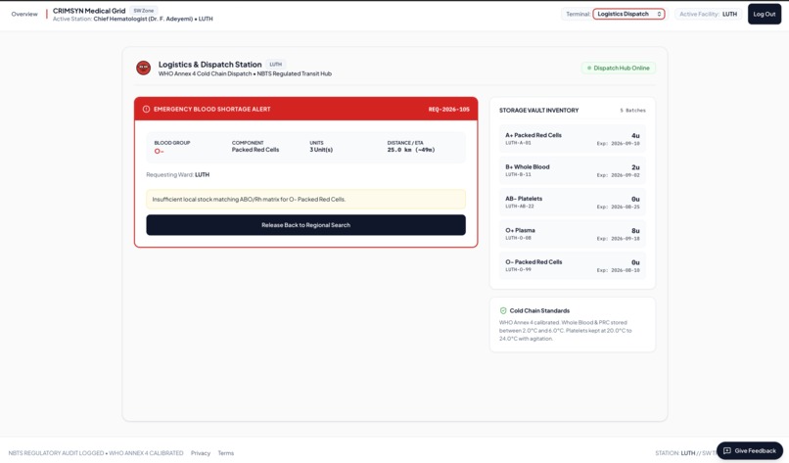Click the CRIMSYN Medical Grid title
The image size is (789, 463).
pyautogui.click(x=89, y=11)
